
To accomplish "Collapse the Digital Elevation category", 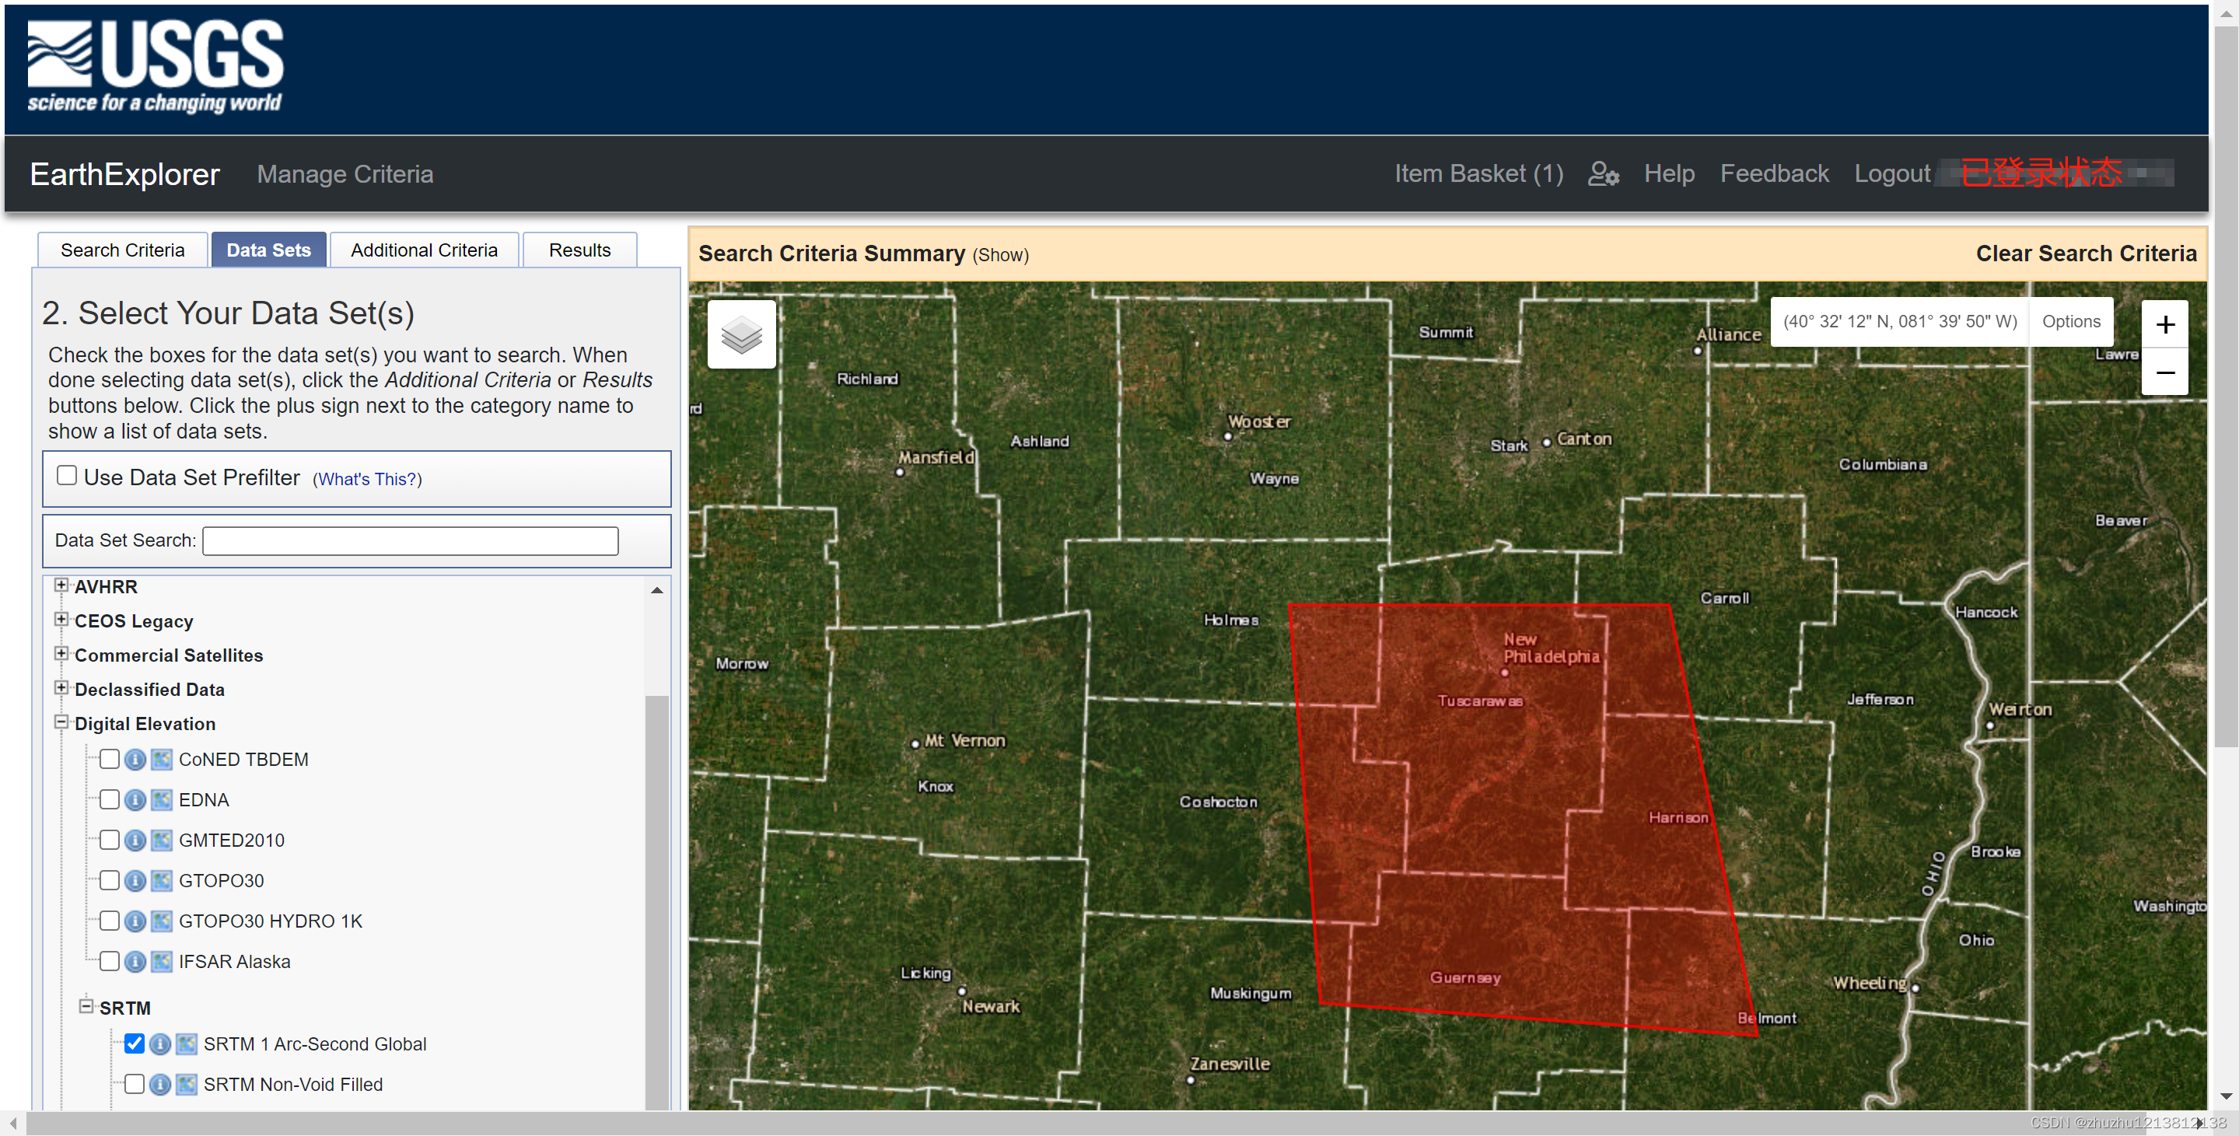I will pos(61,722).
